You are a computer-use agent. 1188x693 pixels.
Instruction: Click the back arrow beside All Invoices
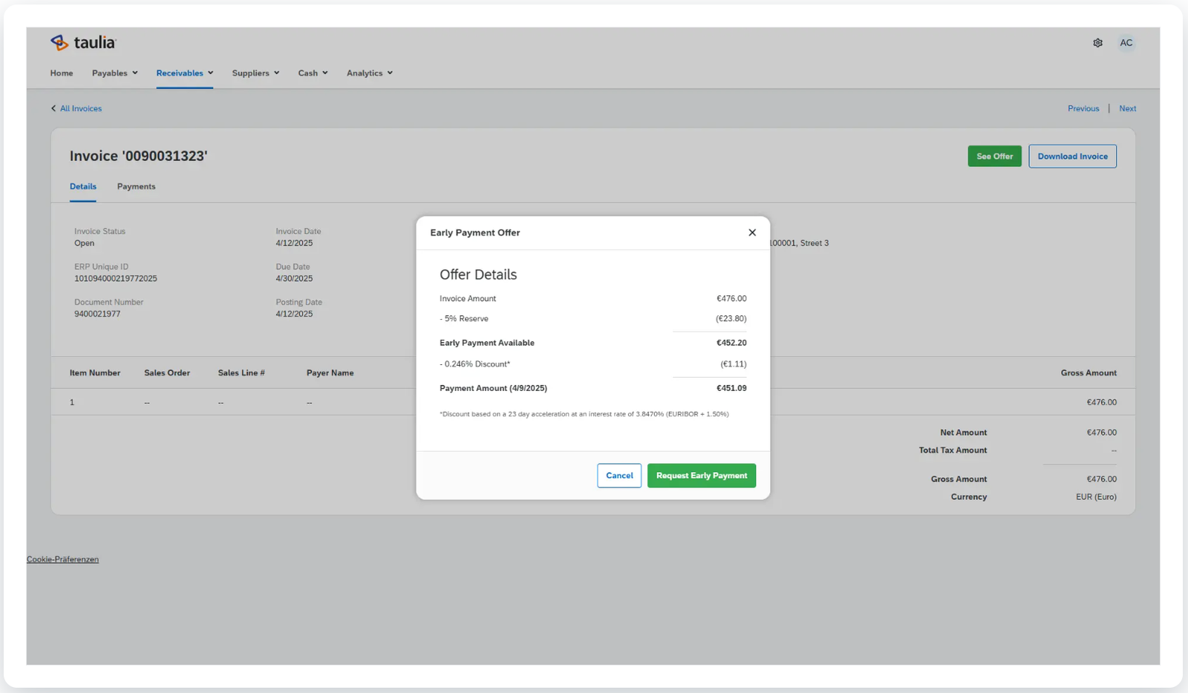click(x=53, y=108)
